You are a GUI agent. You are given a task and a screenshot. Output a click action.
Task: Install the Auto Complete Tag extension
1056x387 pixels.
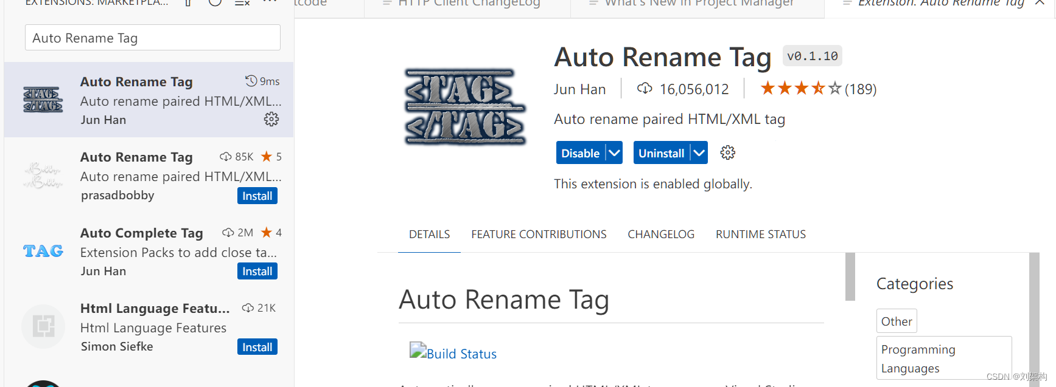point(257,271)
